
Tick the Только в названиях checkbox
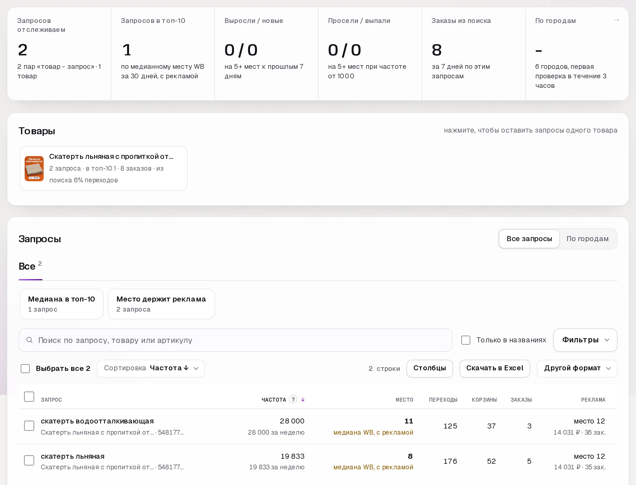click(x=466, y=340)
